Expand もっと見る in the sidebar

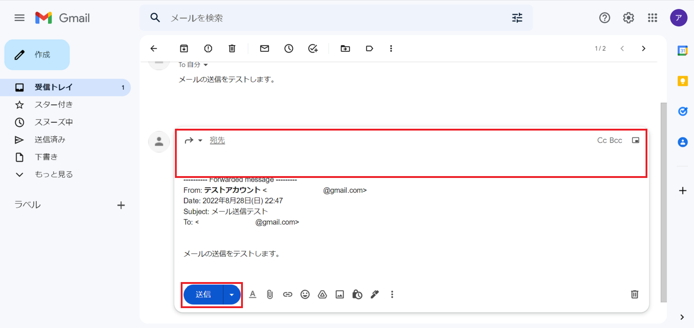[53, 174]
